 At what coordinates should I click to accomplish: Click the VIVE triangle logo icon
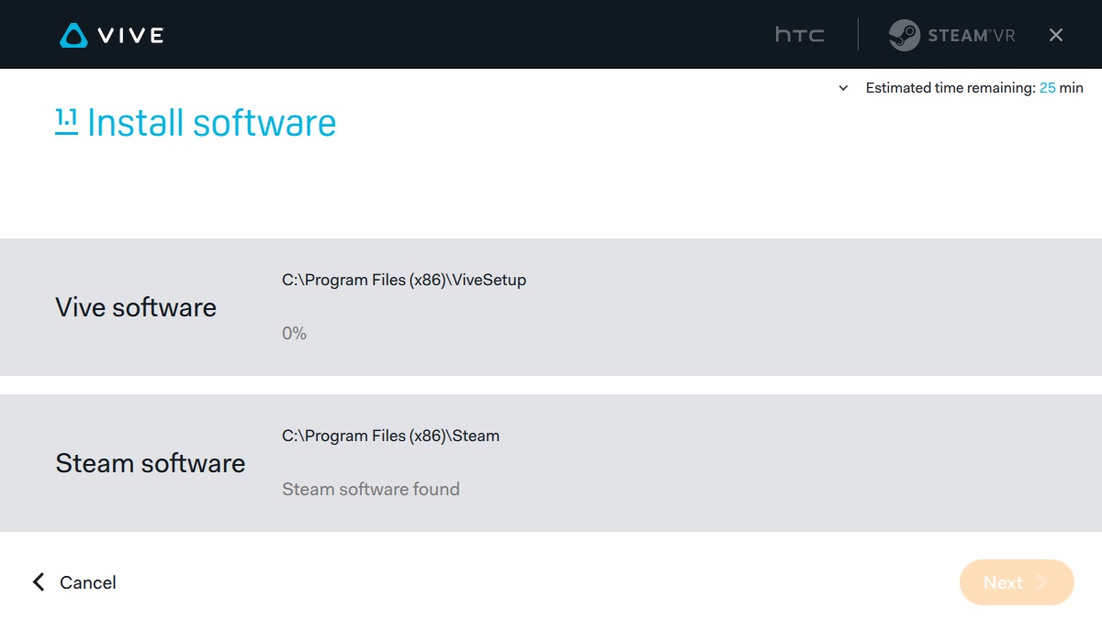(73, 36)
